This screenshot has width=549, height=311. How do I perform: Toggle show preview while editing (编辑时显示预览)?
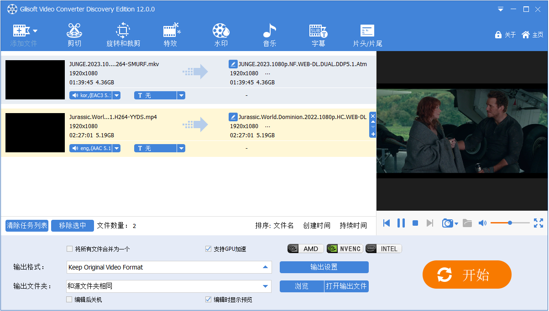click(x=209, y=300)
